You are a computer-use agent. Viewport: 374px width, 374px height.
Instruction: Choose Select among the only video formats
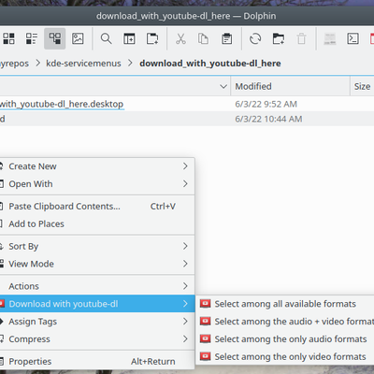[285, 356]
